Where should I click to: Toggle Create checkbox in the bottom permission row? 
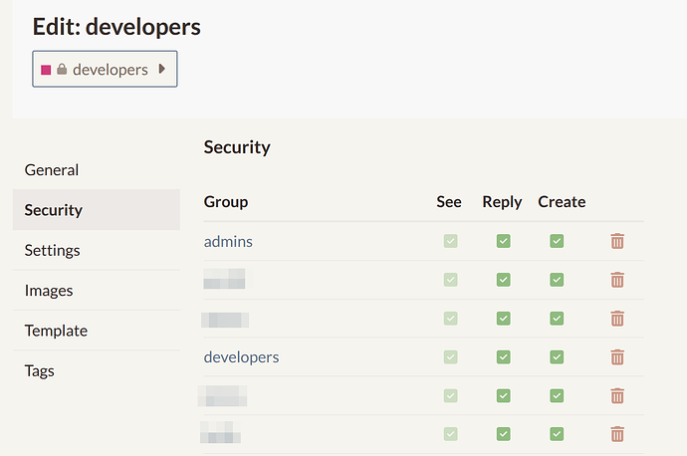557,434
